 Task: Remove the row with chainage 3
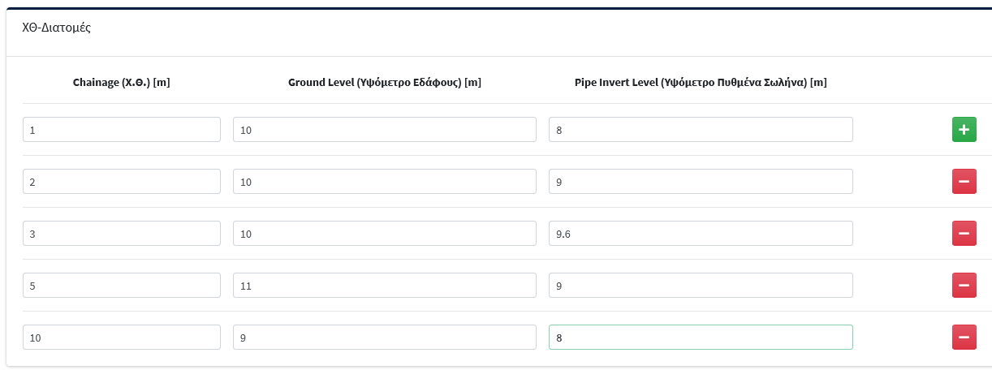coord(964,234)
